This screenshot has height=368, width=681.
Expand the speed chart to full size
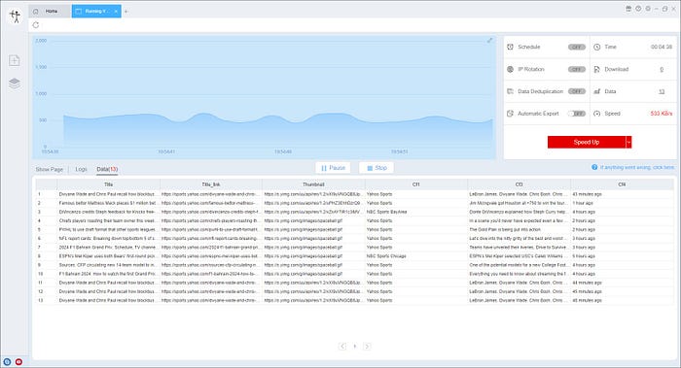tap(489, 41)
